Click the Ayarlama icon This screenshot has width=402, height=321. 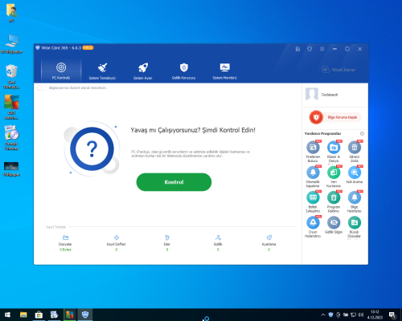(x=269, y=238)
